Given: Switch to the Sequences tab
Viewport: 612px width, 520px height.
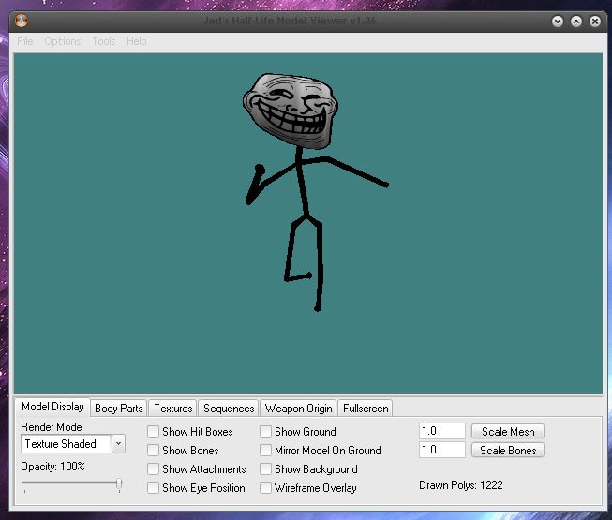Looking at the screenshot, I should (229, 409).
